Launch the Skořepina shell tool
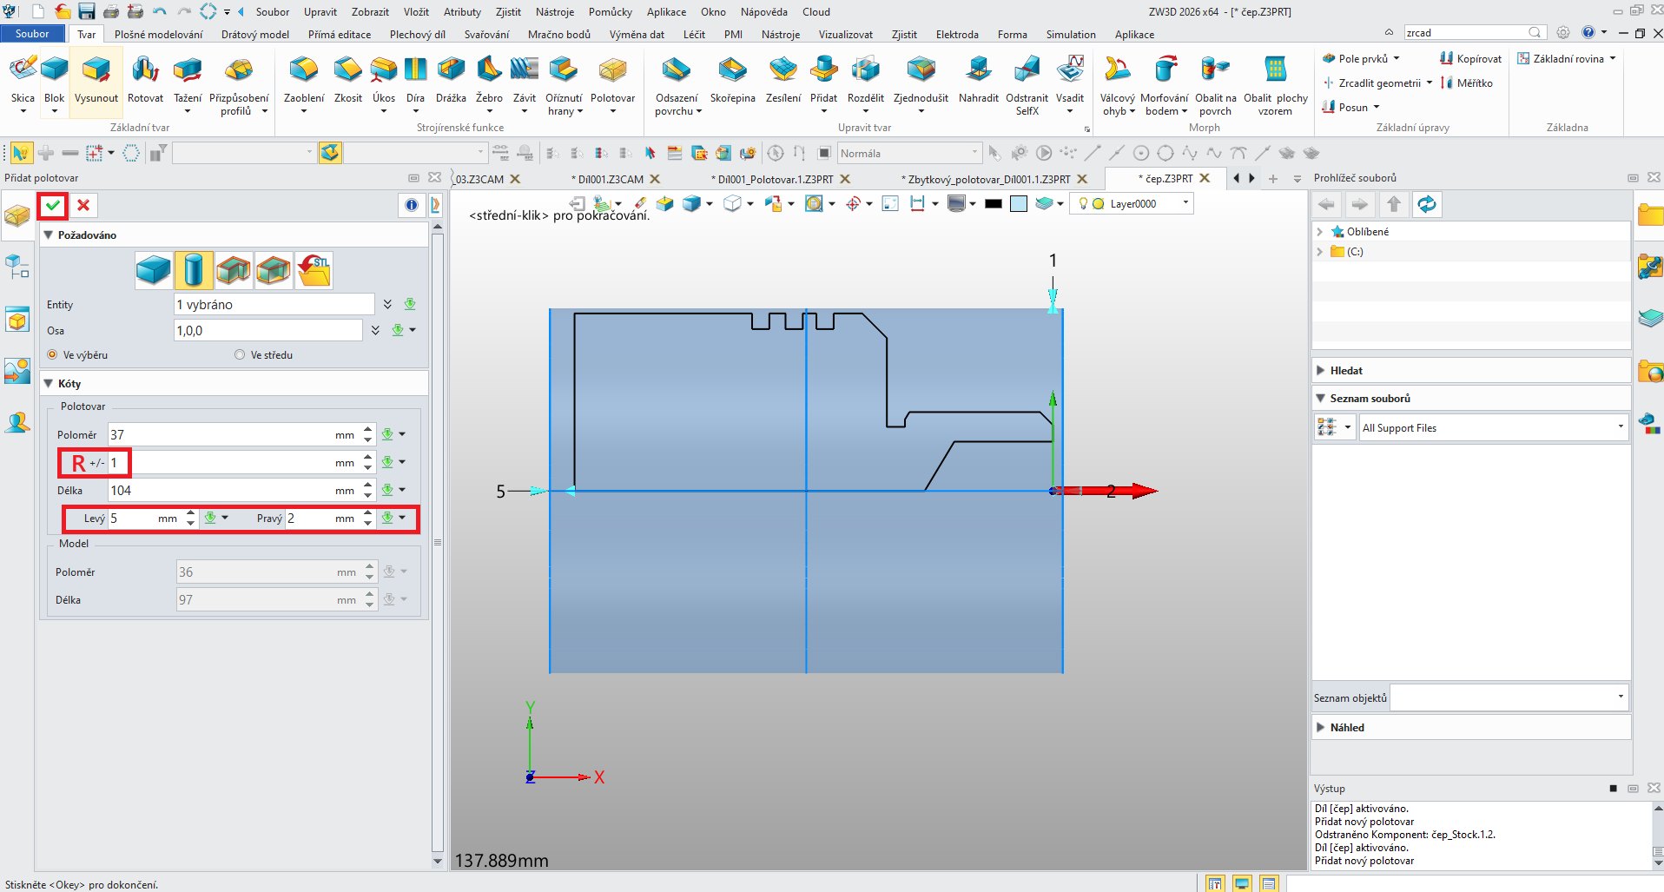This screenshot has width=1664, height=892. point(732,81)
